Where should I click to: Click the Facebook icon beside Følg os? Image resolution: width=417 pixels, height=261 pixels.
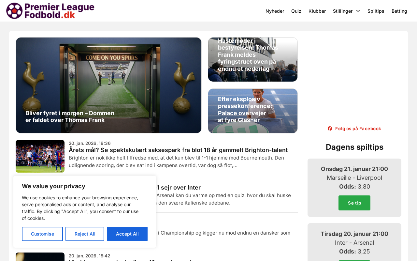(330, 129)
